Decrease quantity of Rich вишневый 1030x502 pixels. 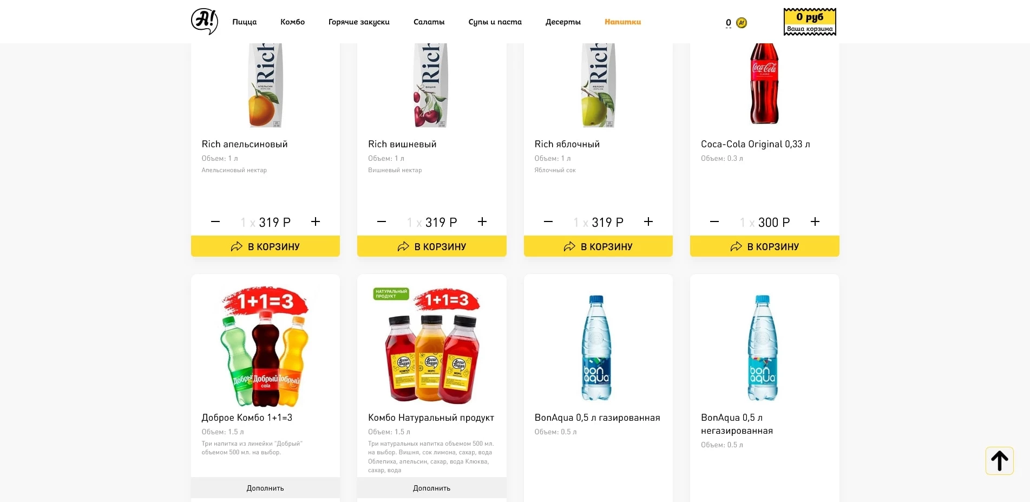coord(382,221)
